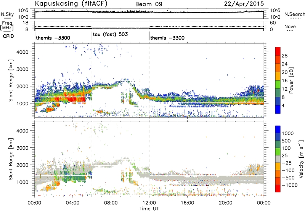Click the 'Freq. [MHz]' label
Viewport: 305px width, 211px height.
point(7,26)
